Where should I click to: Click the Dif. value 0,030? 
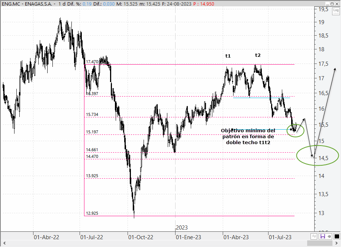point(109,4)
